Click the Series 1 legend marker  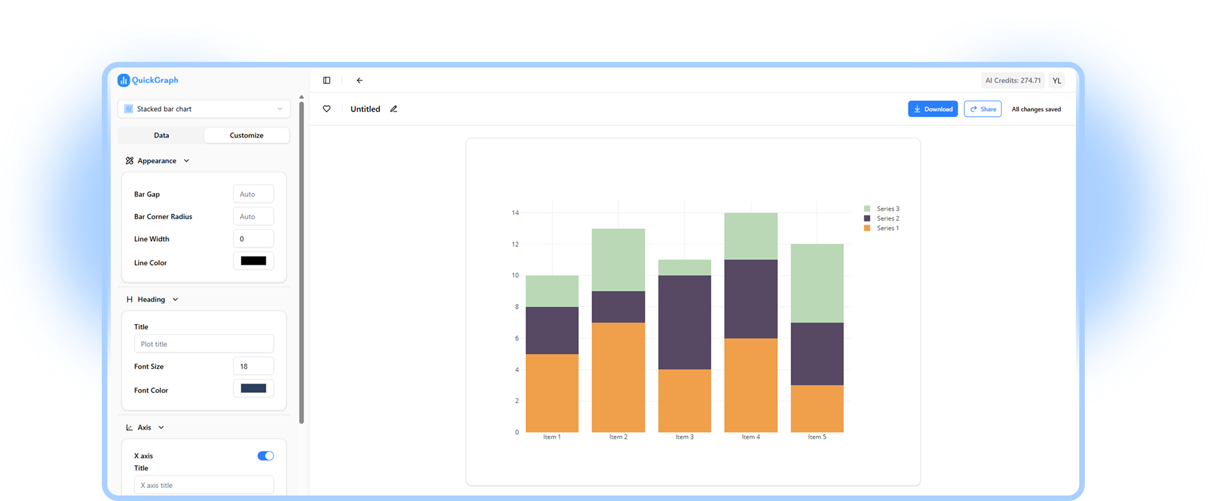coord(867,228)
